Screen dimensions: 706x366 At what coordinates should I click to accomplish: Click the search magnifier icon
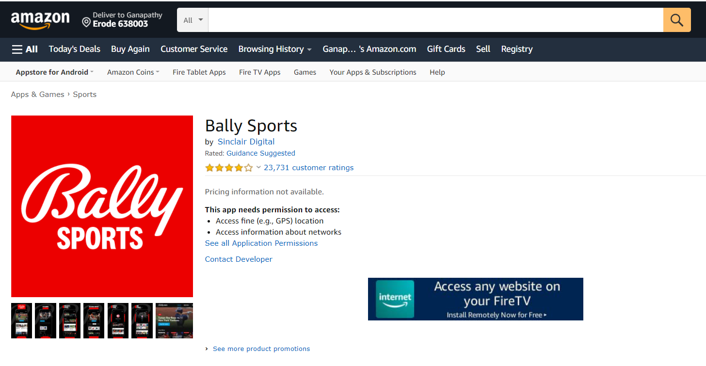[676, 19]
